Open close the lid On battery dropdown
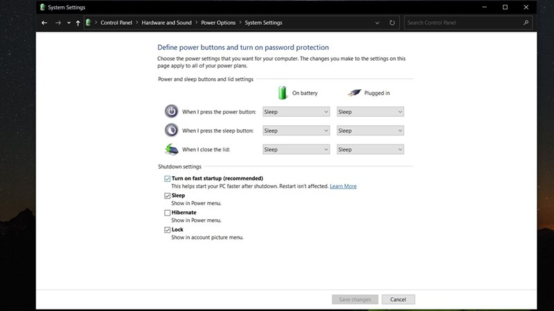Image resolution: width=554 pixels, height=311 pixels. 296,149
